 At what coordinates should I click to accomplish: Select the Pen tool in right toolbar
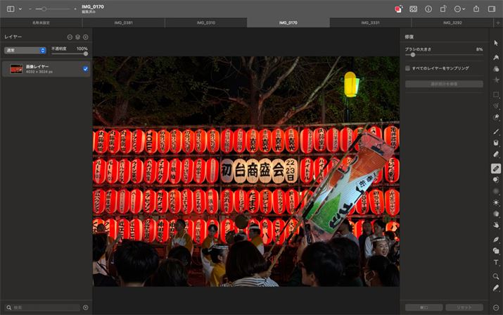coord(496,239)
